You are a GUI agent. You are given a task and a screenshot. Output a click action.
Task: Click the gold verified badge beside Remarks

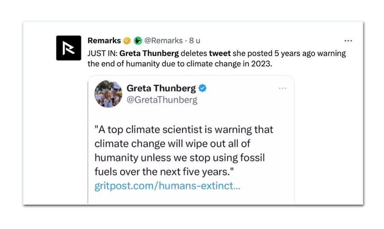(x=127, y=41)
